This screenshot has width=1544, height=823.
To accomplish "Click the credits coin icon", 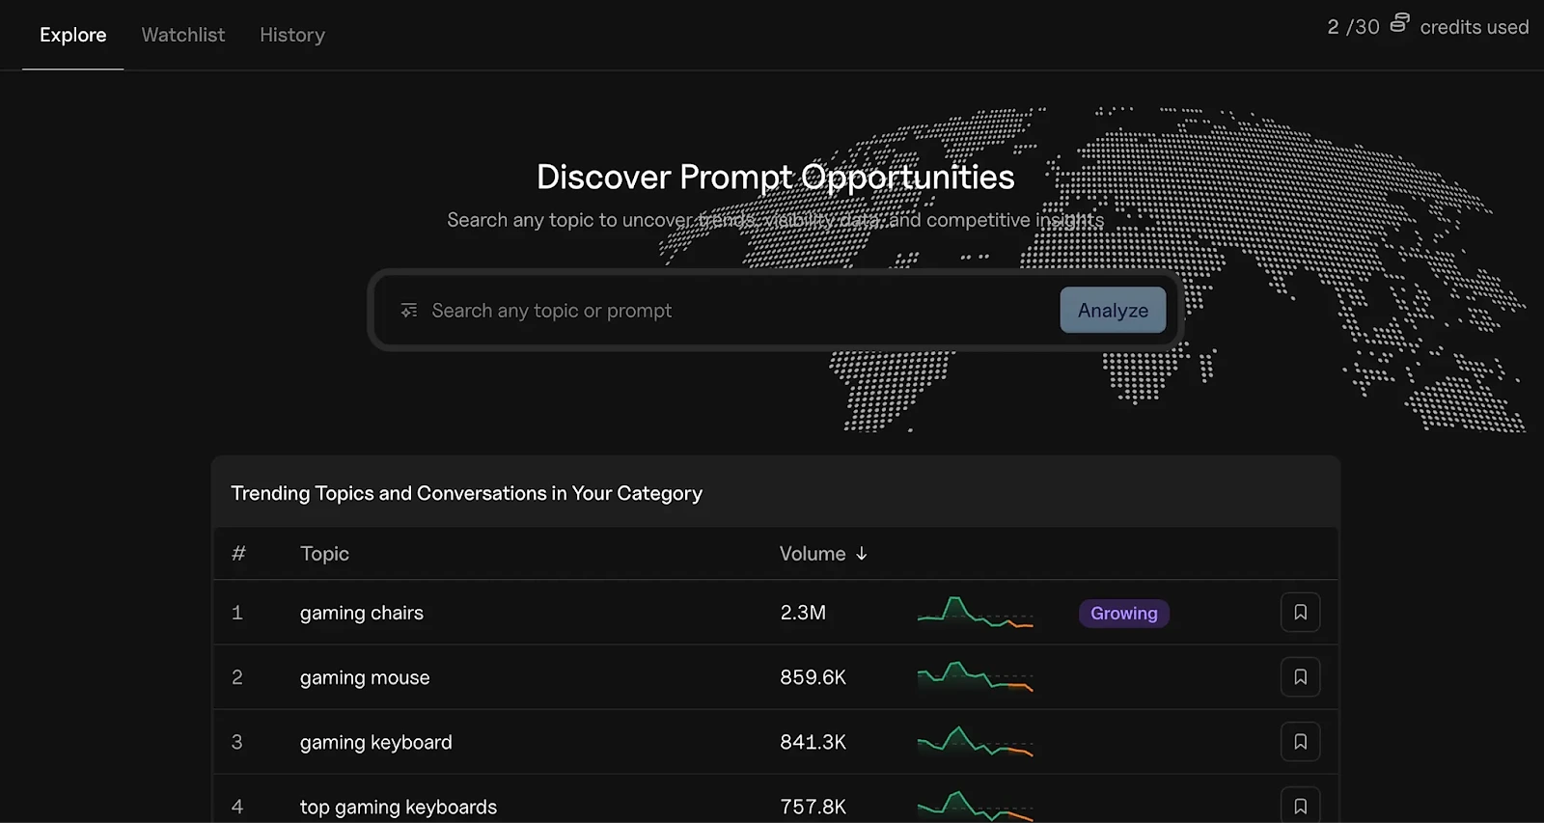I will [1399, 23].
